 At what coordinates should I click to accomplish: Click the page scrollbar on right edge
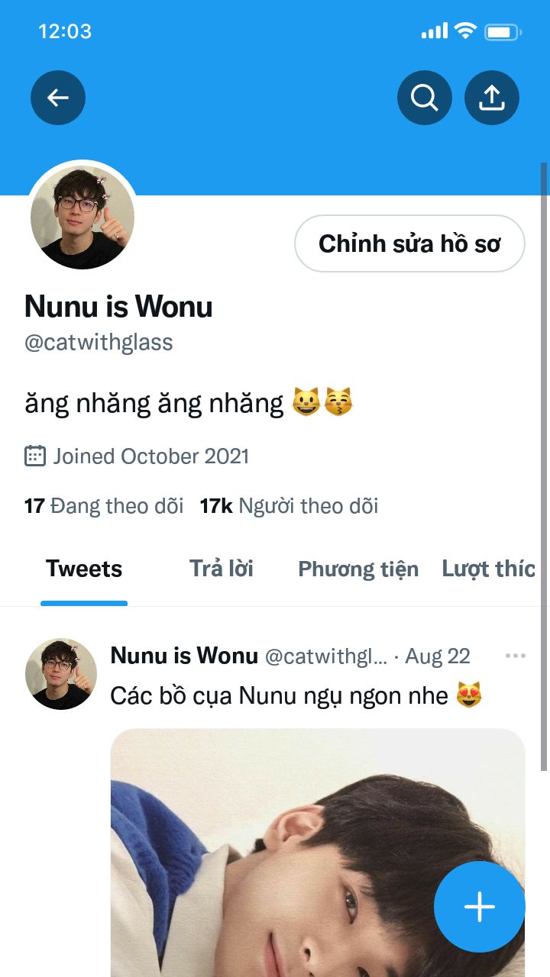coord(544,466)
